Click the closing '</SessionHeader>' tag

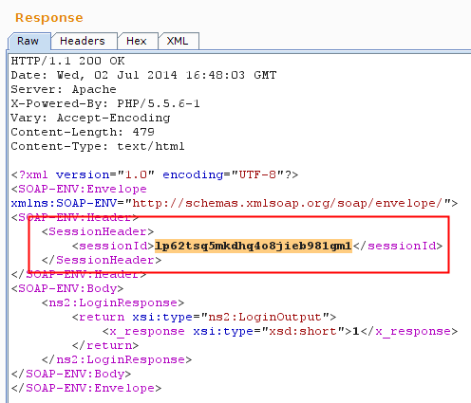(102, 260)
